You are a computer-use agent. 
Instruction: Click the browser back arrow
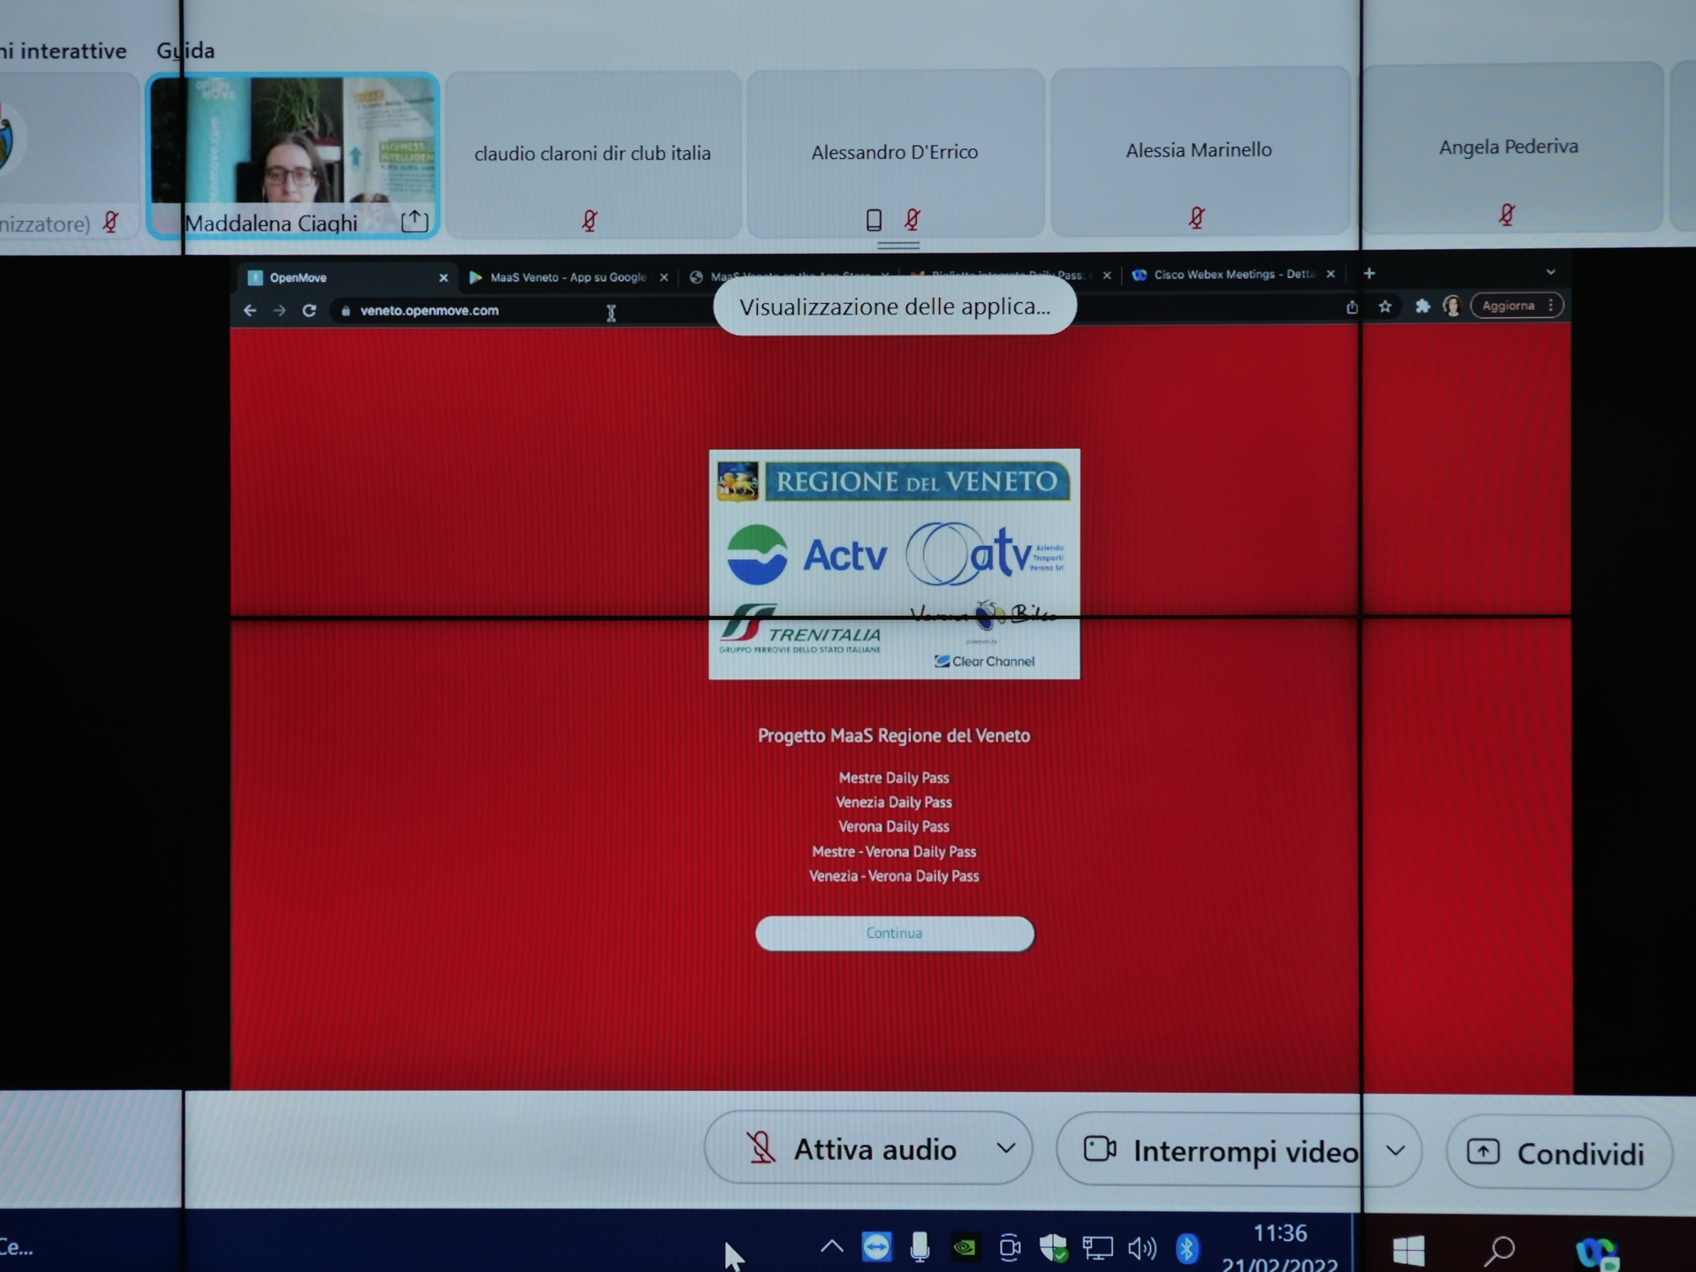250,311
